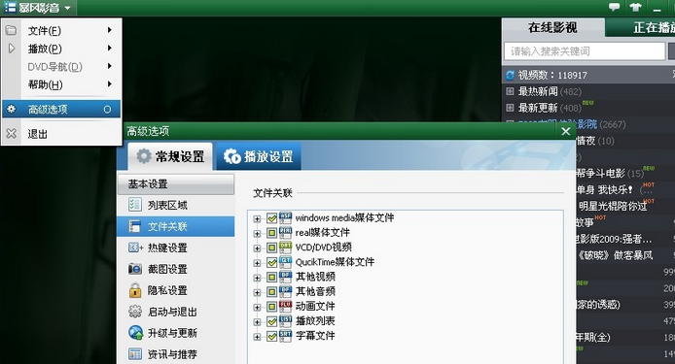Open the DVD导航(D) menu item
675x364 pixels.
point(61,67)
